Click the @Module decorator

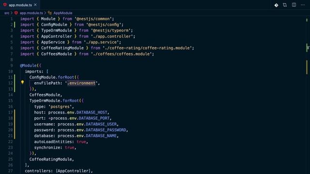pos(28,66)
